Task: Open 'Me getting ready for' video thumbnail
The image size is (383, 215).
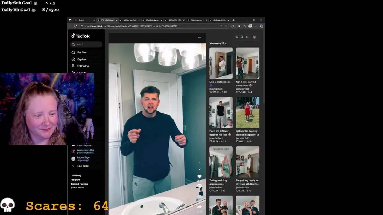Action: tap(248, 162)
